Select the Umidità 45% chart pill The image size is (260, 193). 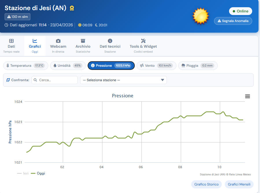pyautogui.click(x=68, y=66)
